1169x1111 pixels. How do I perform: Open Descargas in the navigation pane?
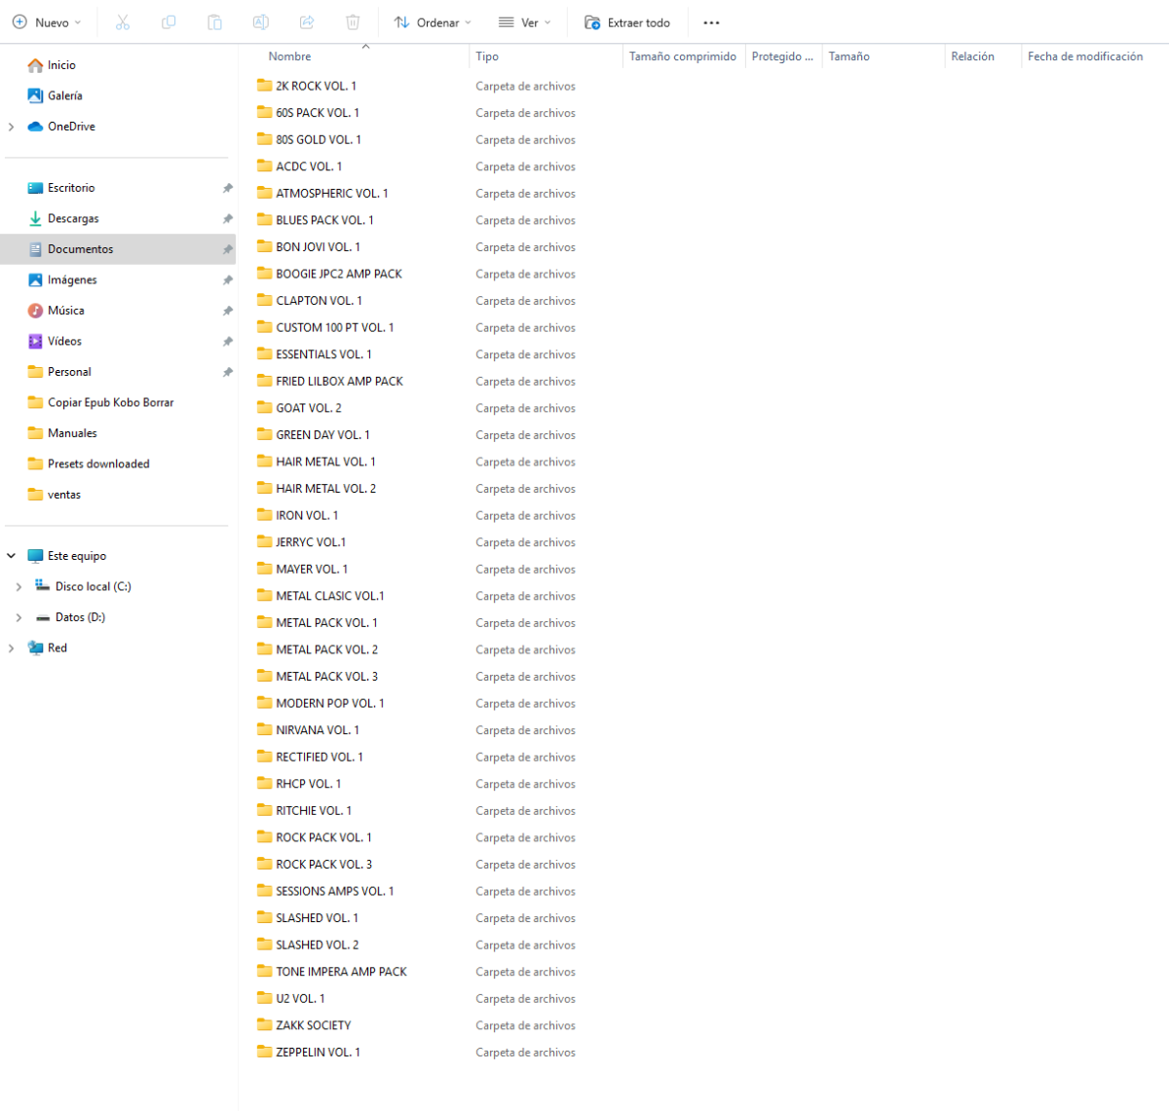[x=73, y=219]
